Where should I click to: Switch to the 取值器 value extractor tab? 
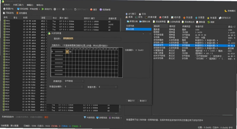point(212,18)
